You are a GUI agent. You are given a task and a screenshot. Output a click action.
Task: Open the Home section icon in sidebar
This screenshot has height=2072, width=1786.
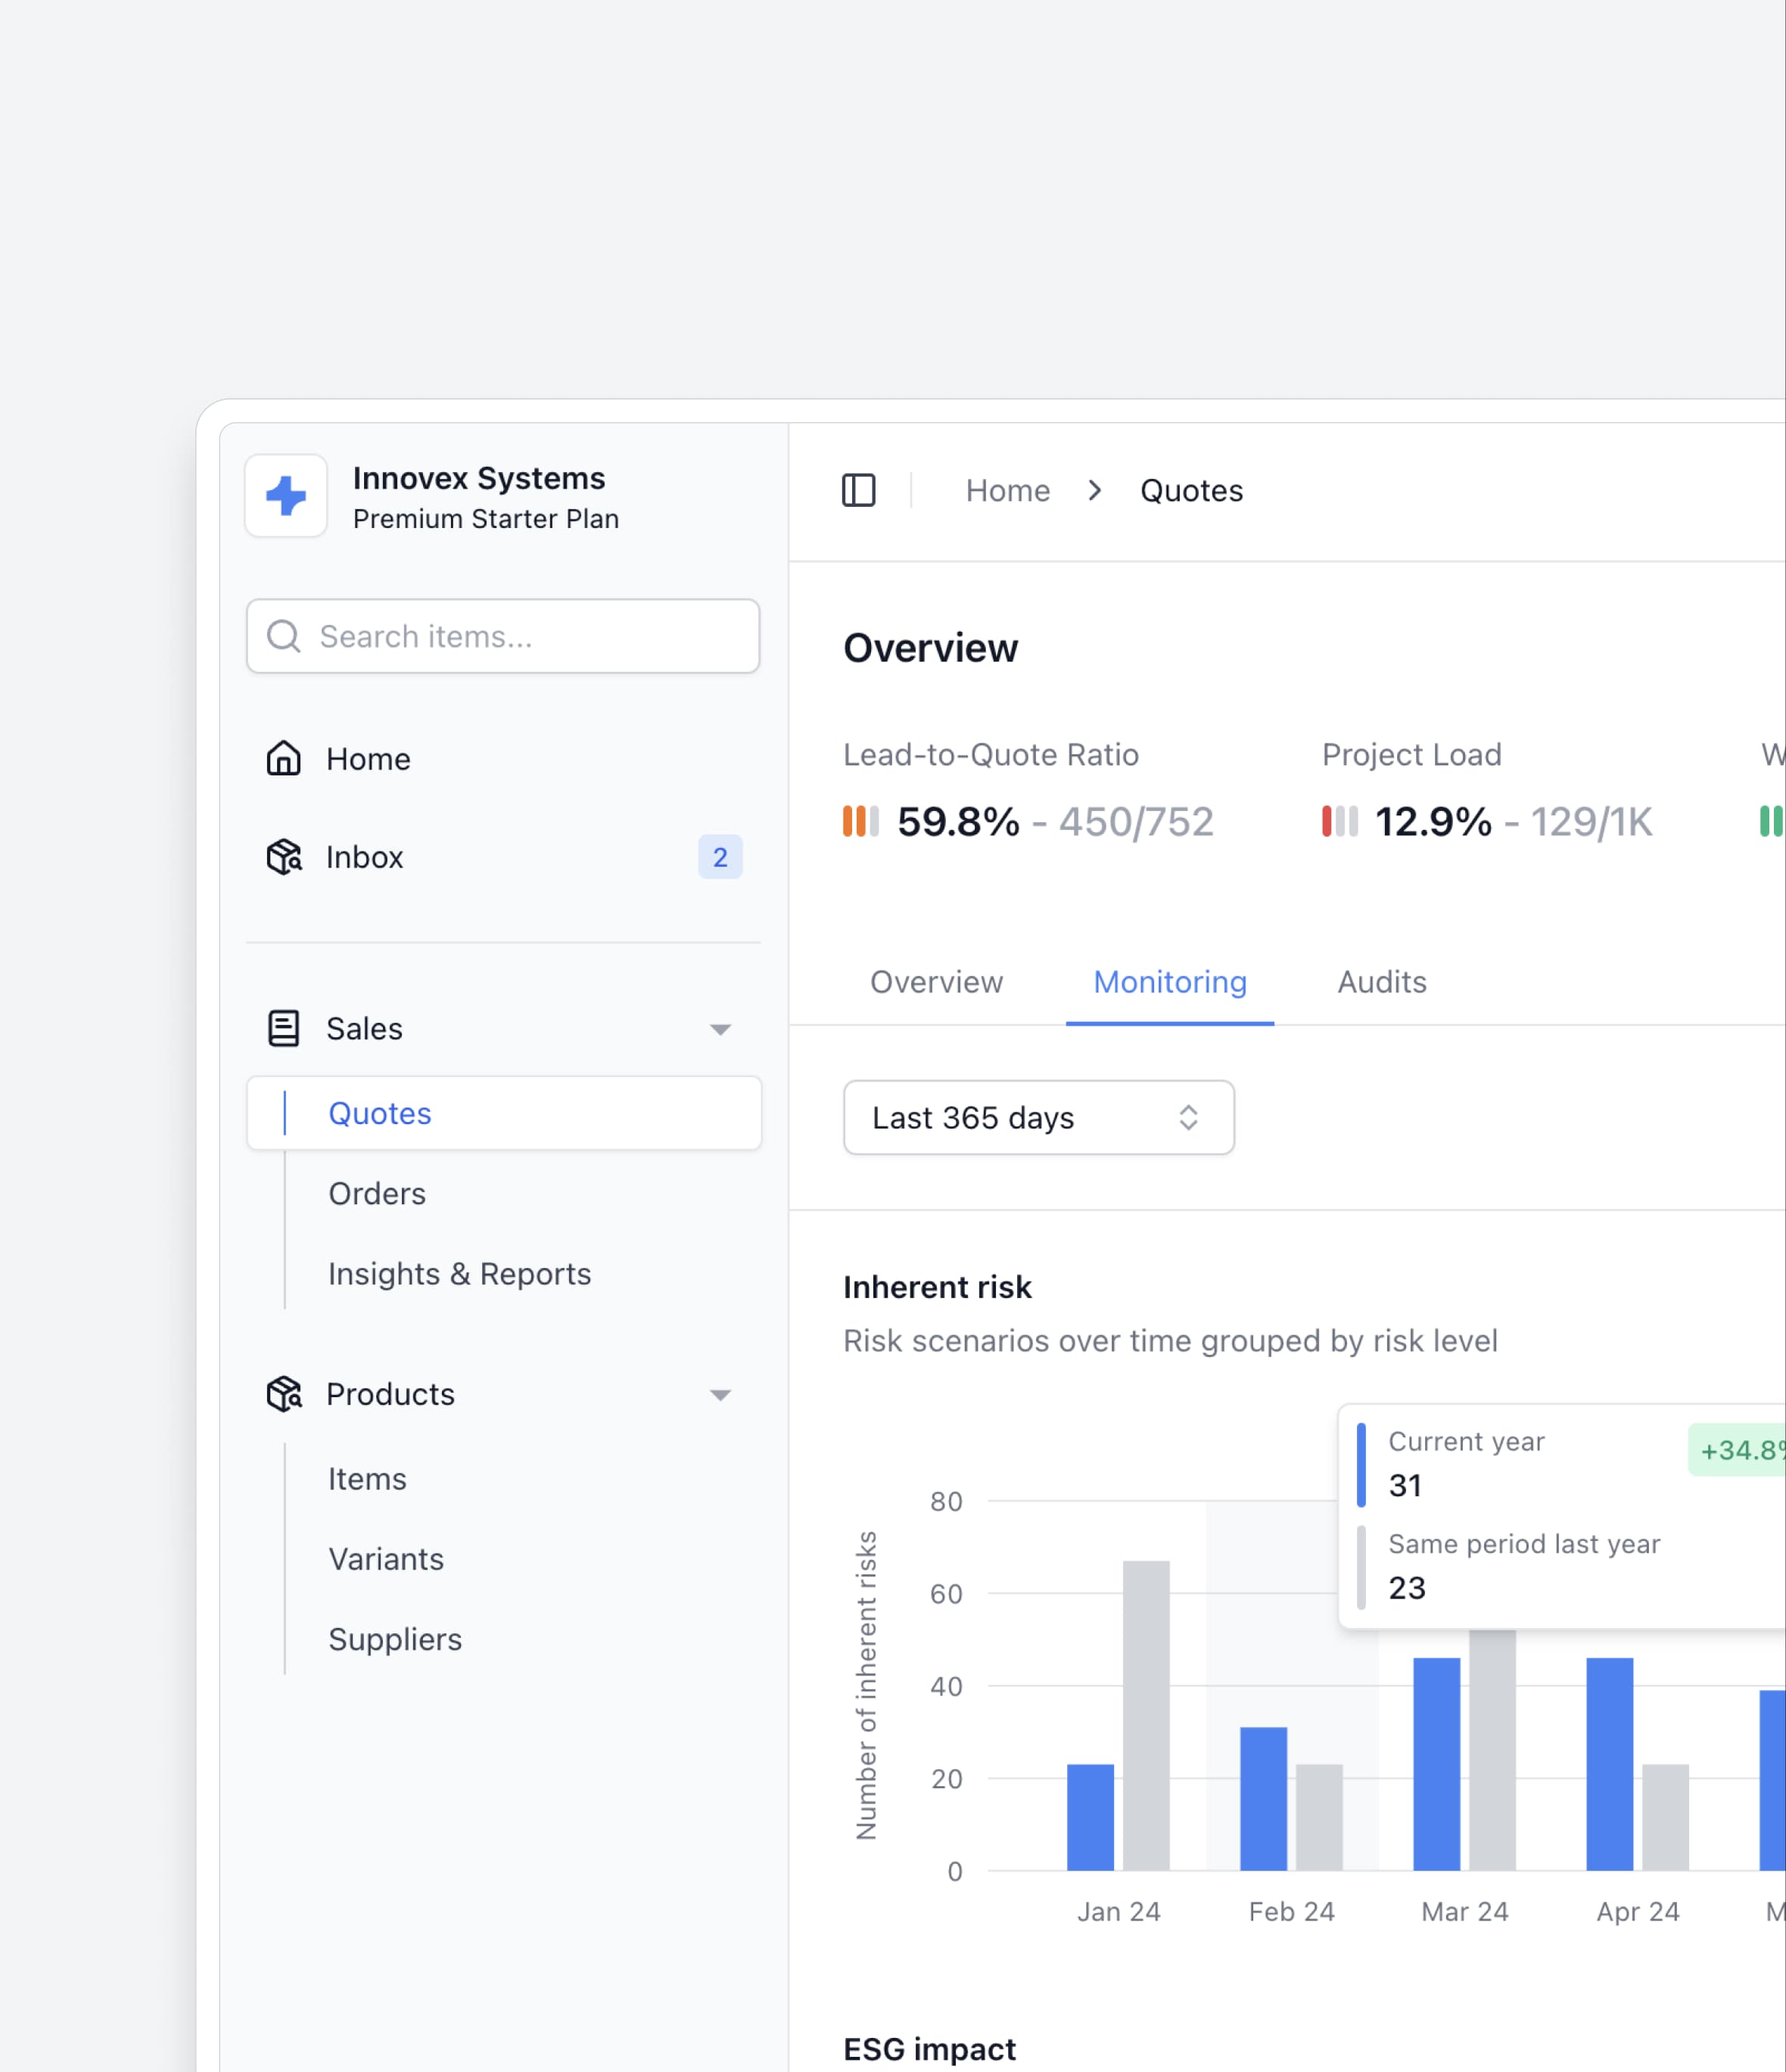click(284, 758)
